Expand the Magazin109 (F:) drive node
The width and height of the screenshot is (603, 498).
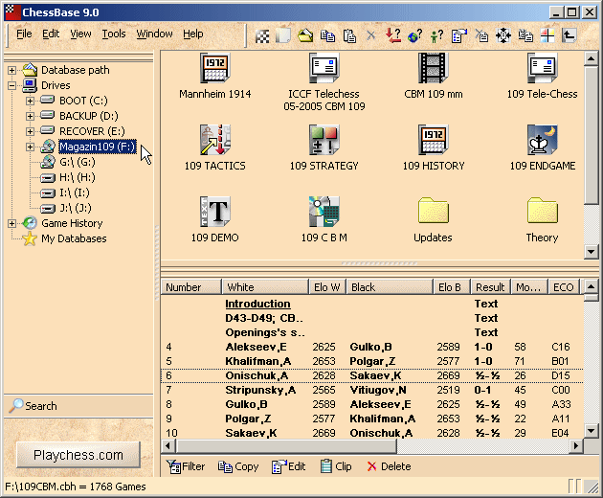[30, 147]
